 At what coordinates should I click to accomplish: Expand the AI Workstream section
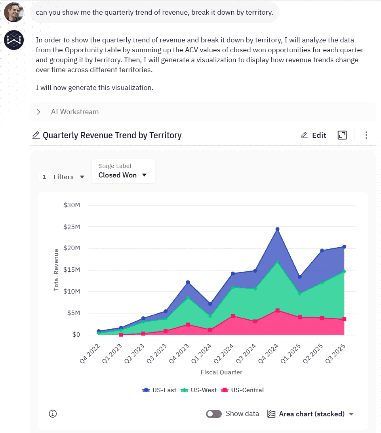click(x=38, y=112)
